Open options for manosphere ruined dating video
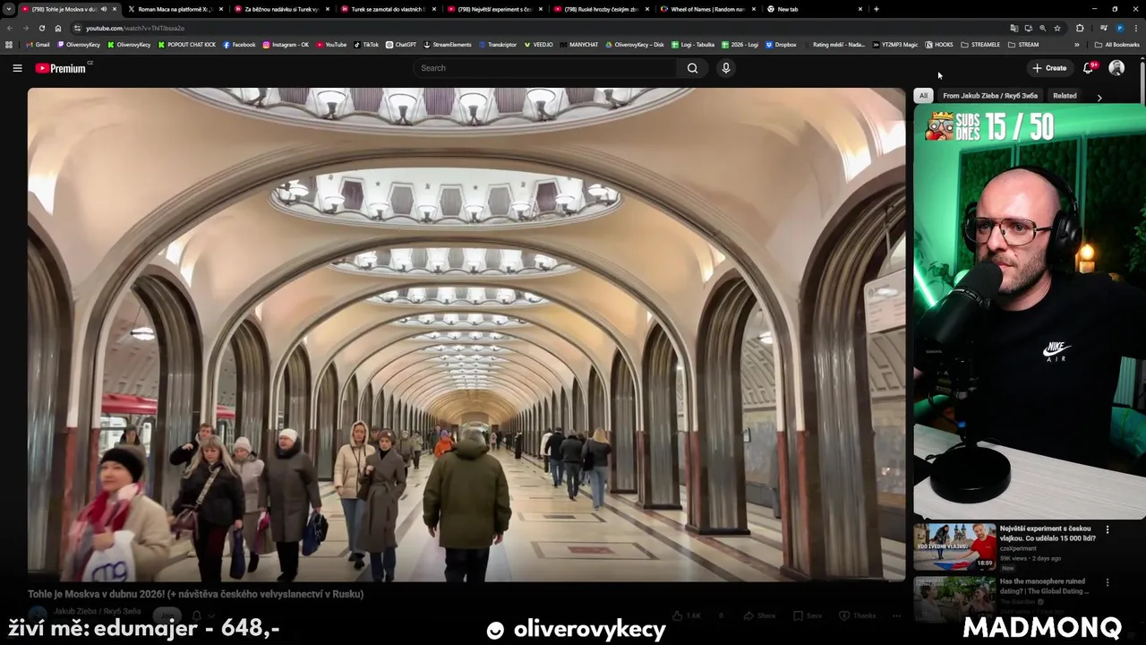This screenshot has width=1146, height=645. click(1108, 582)
